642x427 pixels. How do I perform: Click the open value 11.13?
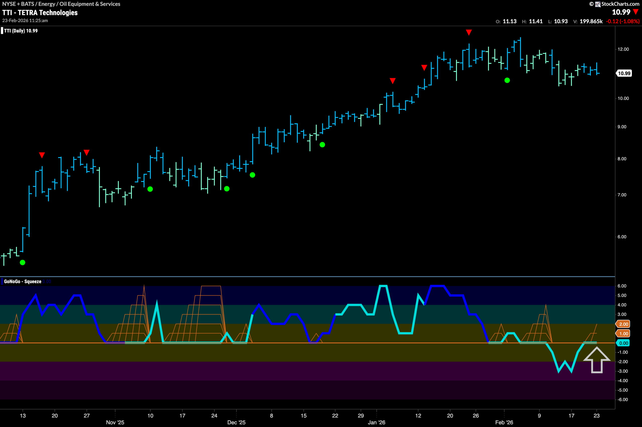510,21
